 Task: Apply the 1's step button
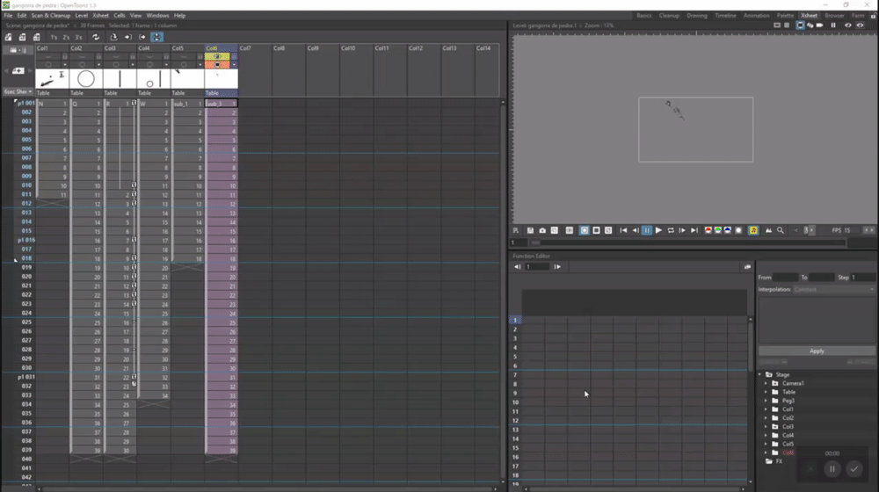point(54,37)
